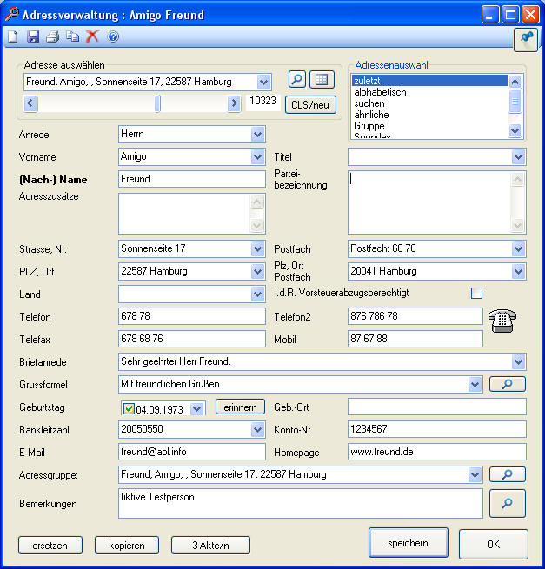Click the telephone dial icon
Screen dimensions: 545x569
click(x=503, y=321)
